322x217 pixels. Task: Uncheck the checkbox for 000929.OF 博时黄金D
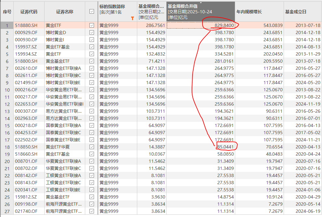pos(92,32)
